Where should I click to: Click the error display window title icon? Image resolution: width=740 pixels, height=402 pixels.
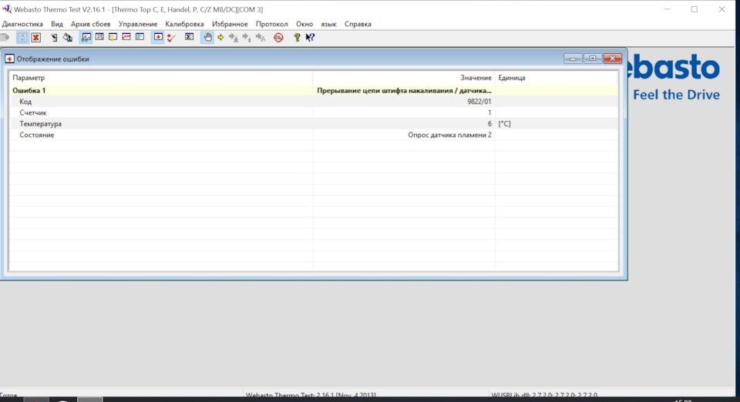coord(9,59)
